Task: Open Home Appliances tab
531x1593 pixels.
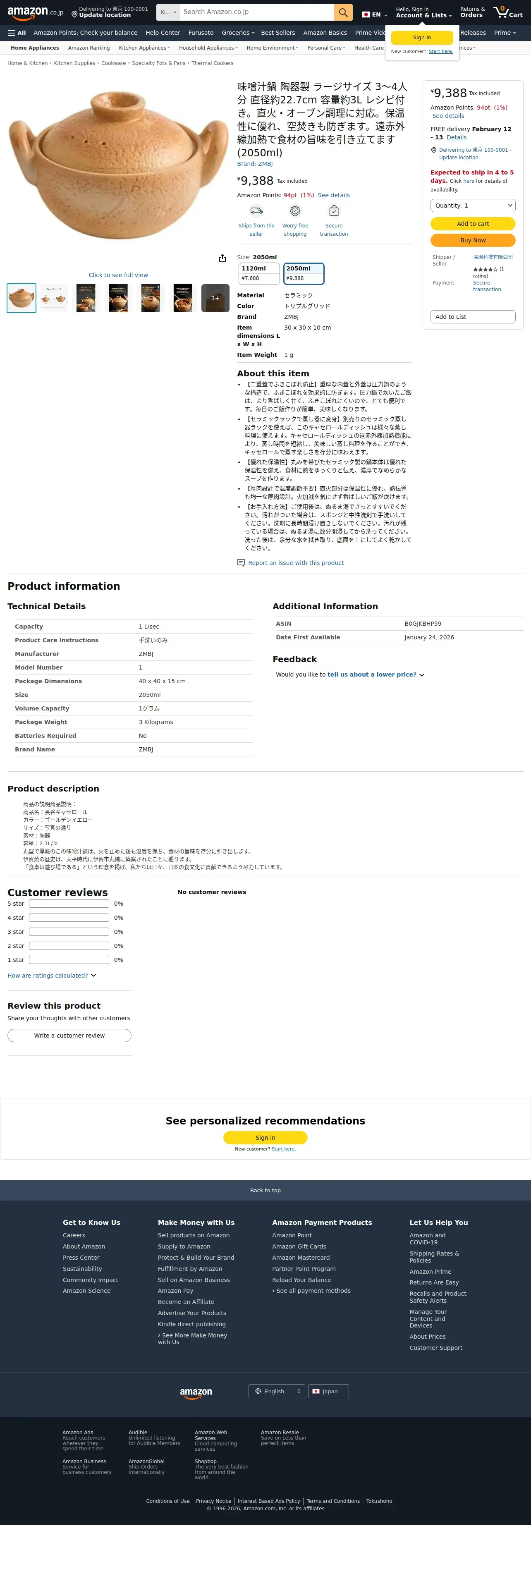Action: coord(35,48)
